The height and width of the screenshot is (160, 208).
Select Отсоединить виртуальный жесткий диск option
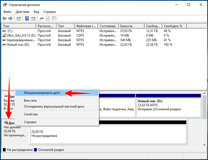click(54, 106)
